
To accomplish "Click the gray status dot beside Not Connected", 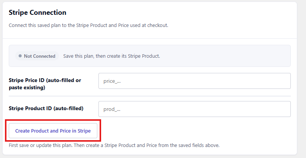I will click(20, 56).
